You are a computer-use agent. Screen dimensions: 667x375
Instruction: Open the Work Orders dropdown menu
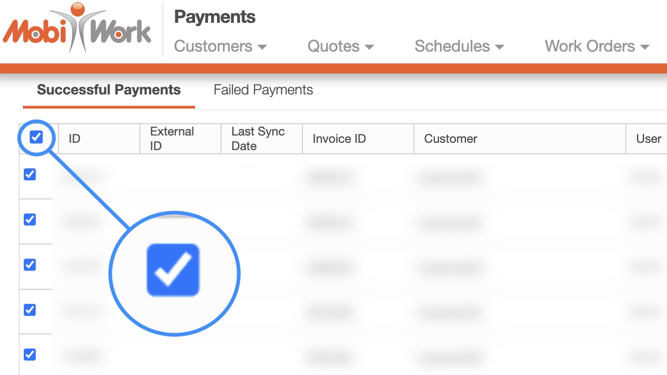point(597,47)
